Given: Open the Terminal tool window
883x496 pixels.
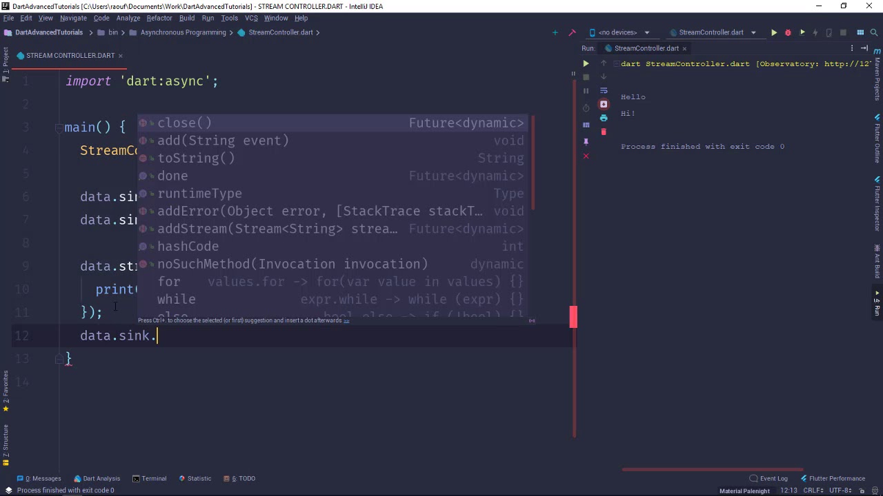Looking at the screenshot, I should pos(150,478).
